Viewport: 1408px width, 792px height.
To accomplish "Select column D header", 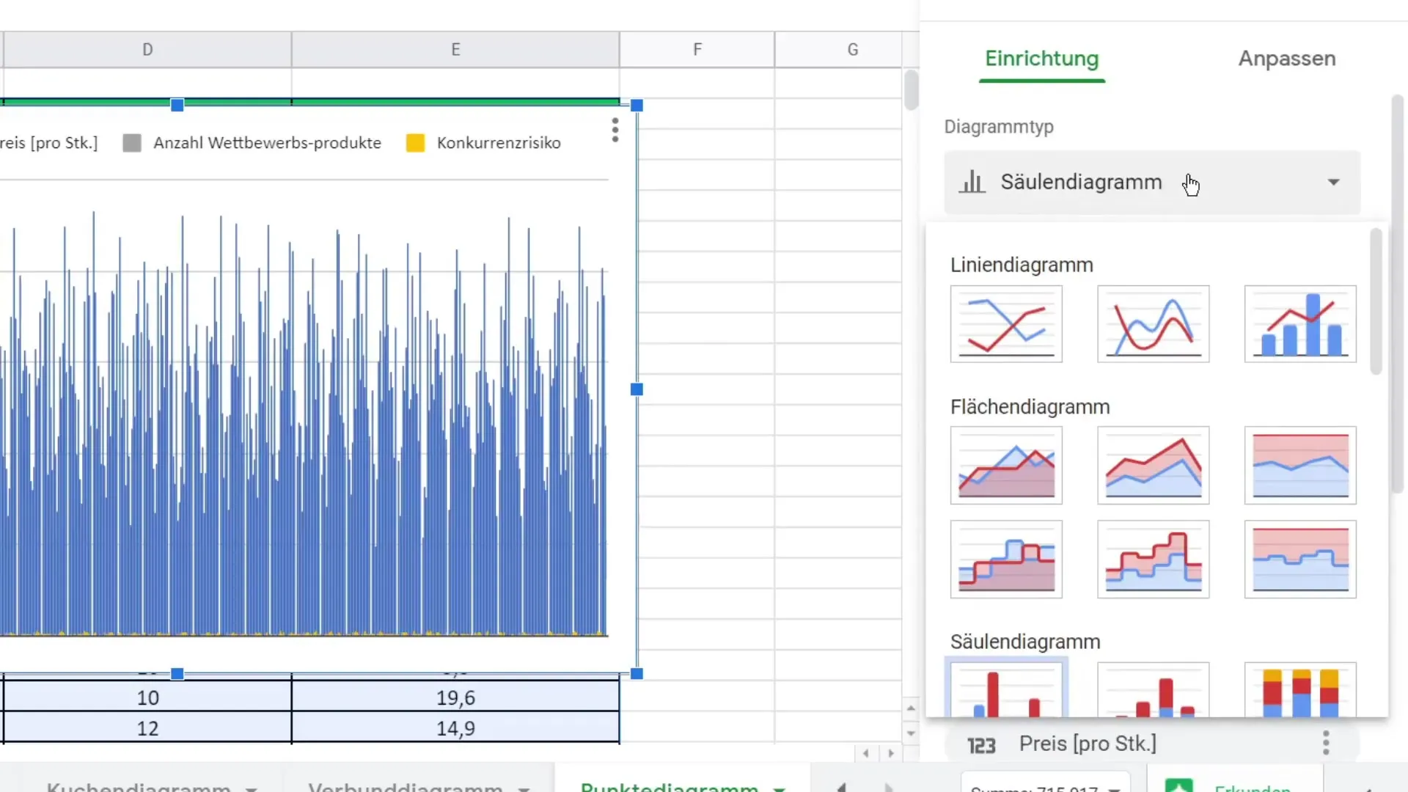I will tap(147, 50).
